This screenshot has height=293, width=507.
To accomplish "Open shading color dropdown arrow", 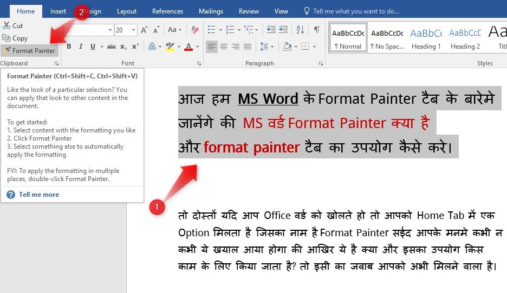I will tap(296, 47).
